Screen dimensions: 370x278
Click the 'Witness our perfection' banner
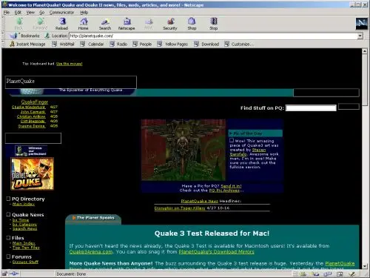31,150
